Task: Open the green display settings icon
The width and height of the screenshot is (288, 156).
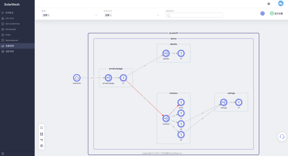Action: click(x=272, y=13)
